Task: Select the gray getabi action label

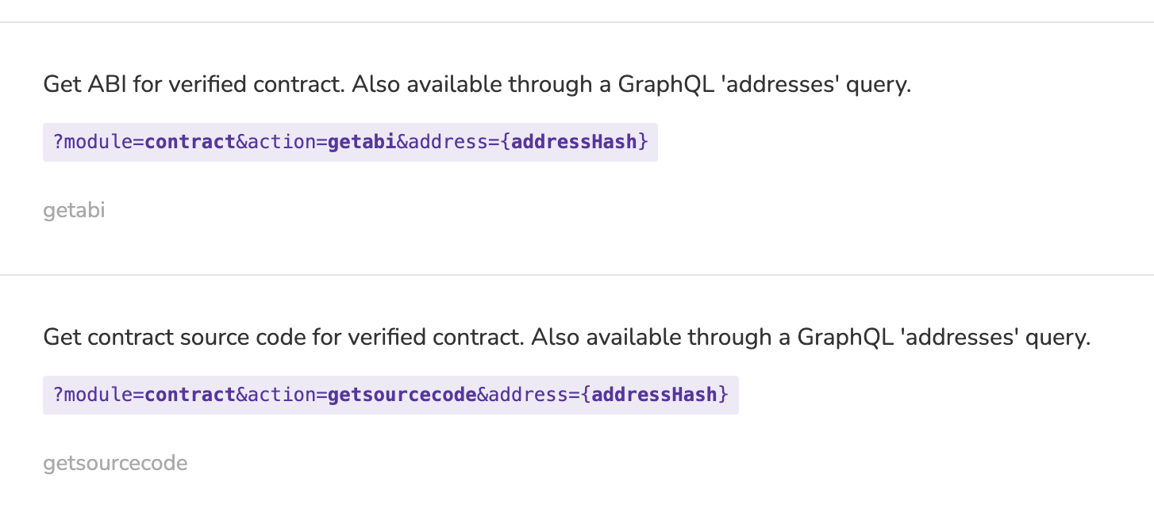Action: pyautogui.click(x=74, y=211)
